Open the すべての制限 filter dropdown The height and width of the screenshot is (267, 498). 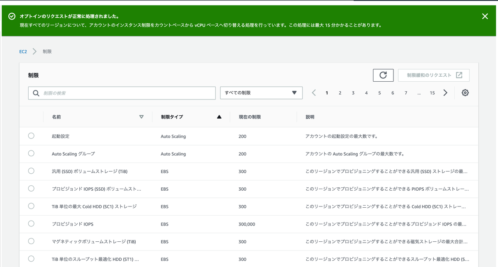(261, 93)
